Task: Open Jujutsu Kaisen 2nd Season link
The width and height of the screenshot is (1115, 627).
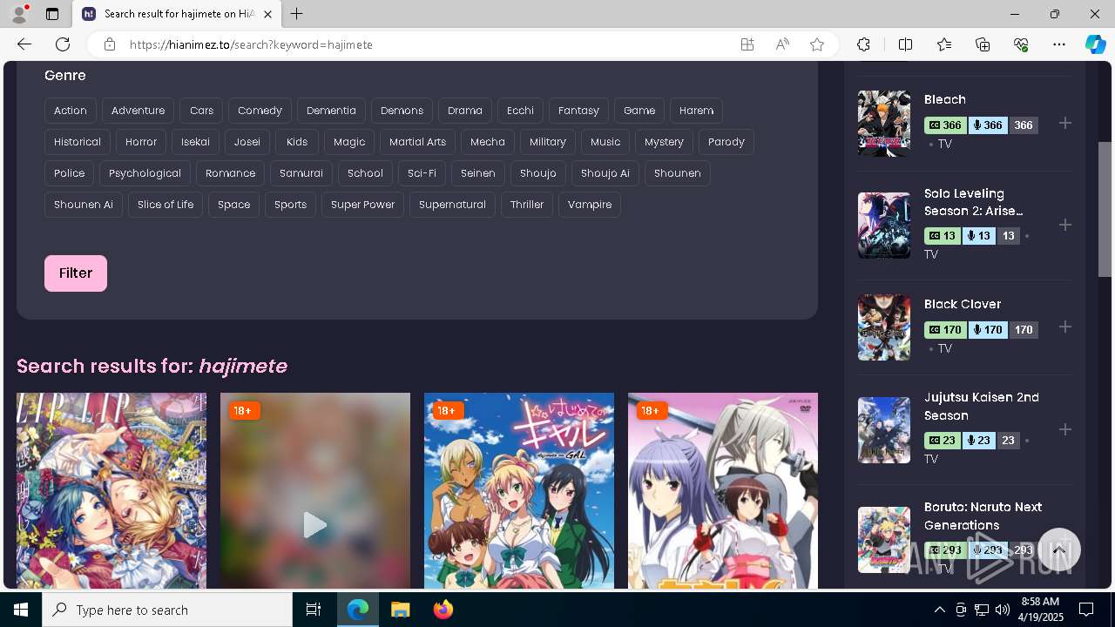Action: point(982,406)
